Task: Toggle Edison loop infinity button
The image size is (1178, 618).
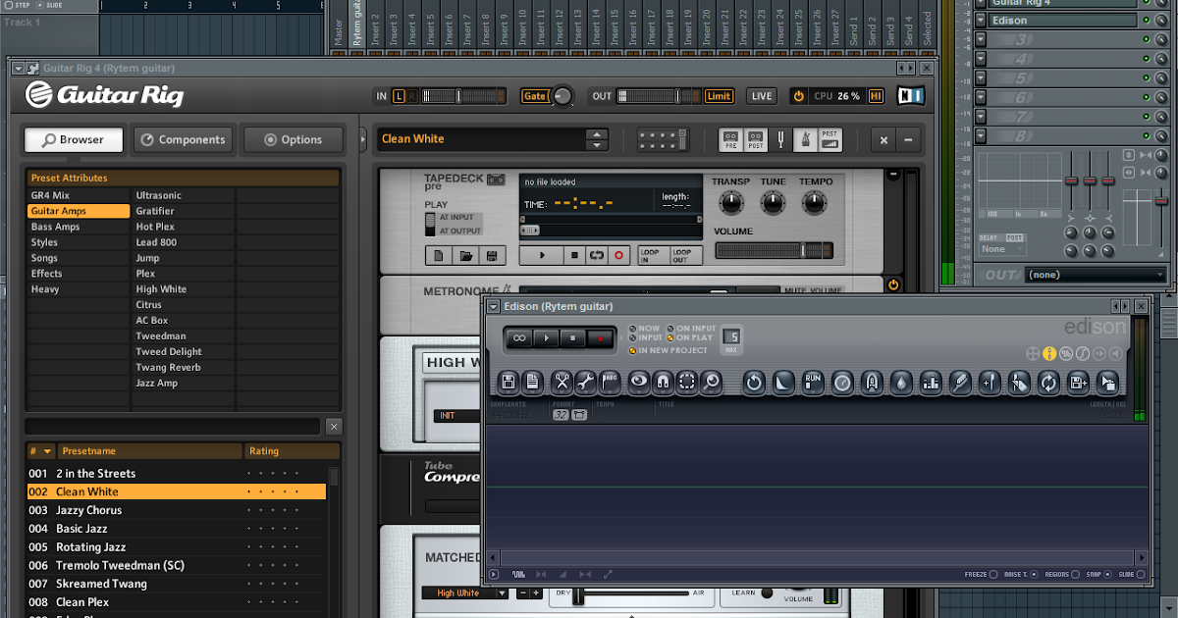Action: point(519,337)
